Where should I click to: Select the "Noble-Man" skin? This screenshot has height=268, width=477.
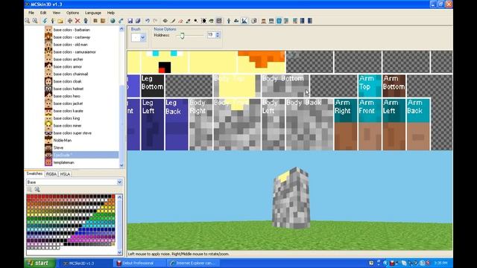[x=63, y=141]
